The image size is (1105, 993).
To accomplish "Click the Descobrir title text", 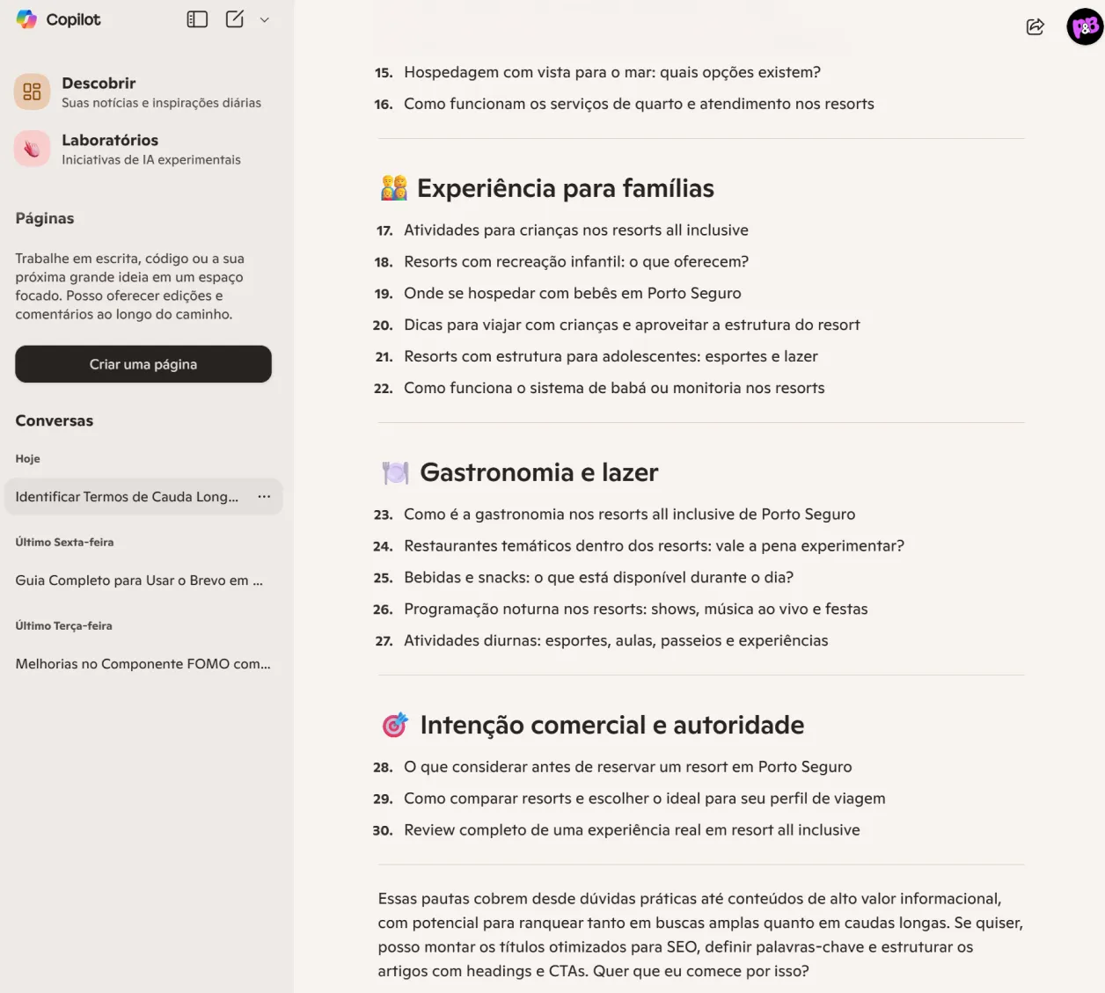I will tap(99, 83).
